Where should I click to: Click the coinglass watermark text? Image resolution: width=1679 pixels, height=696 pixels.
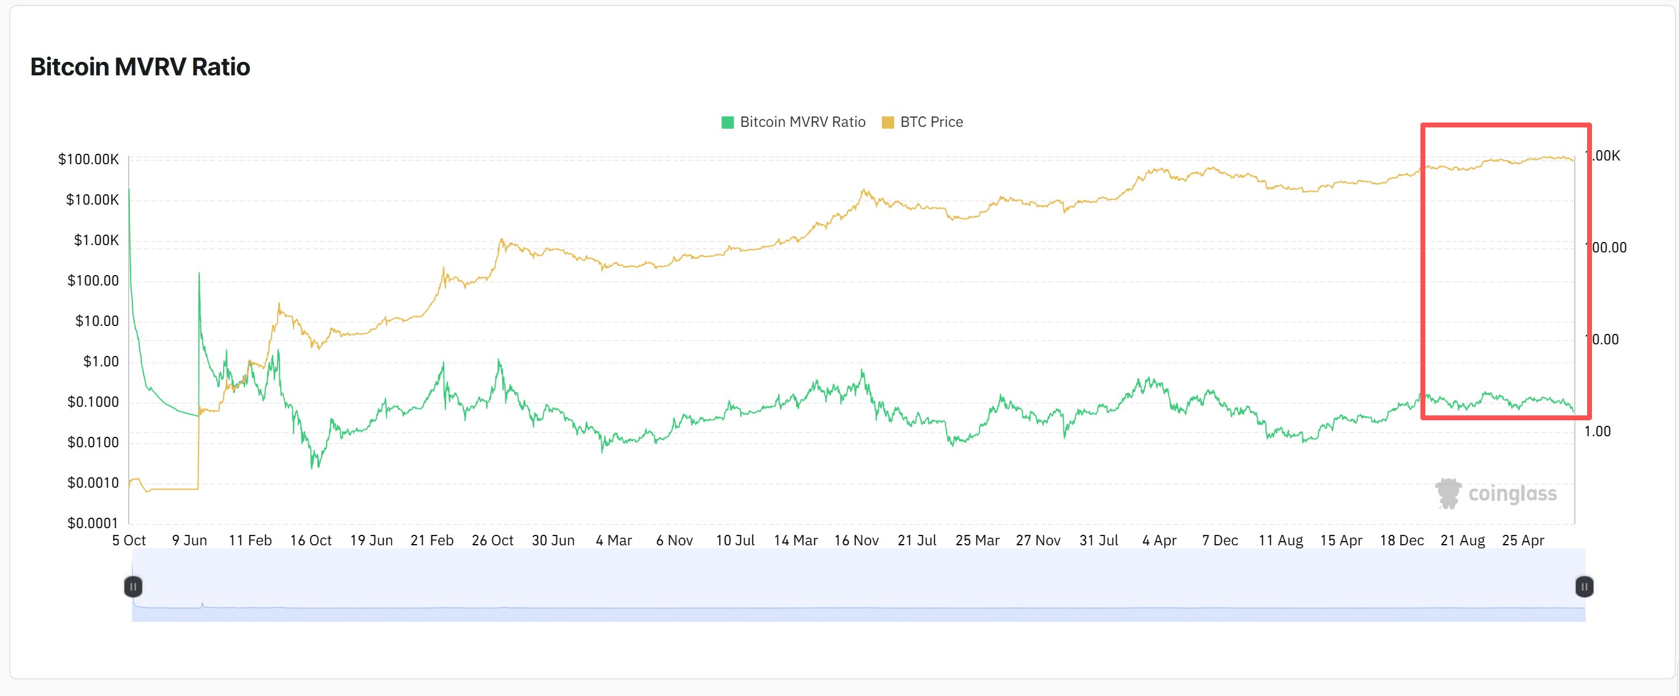(1512, 493)
